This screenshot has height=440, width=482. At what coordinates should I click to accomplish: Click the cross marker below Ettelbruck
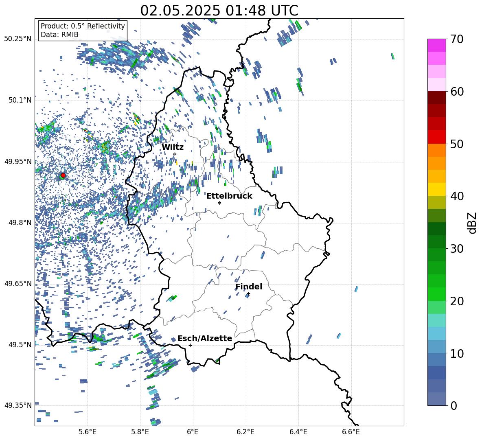tap(219, 203)
